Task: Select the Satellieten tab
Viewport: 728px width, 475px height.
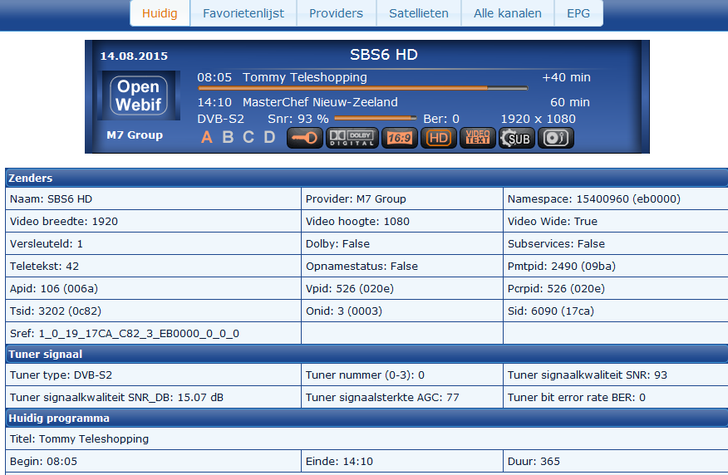Action: 419,13
